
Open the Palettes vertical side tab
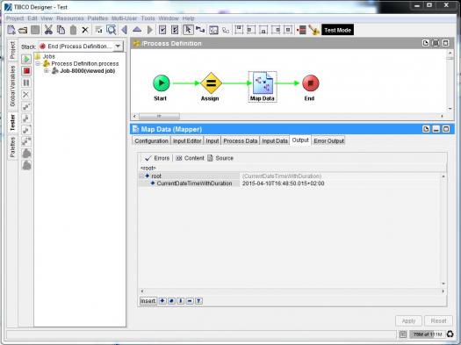click(x=12, y=147)
